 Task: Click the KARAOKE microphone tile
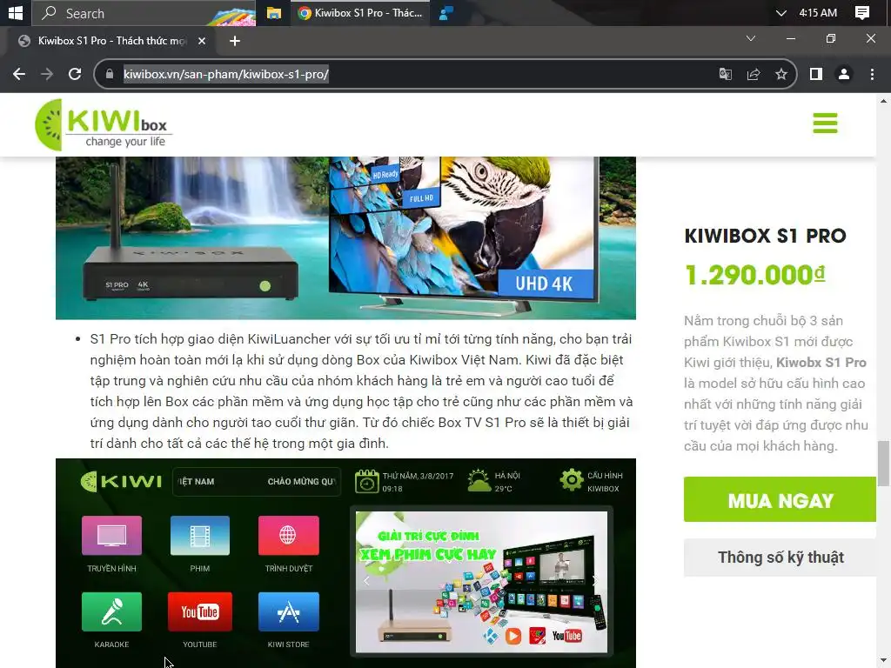[x=112, y=611]
